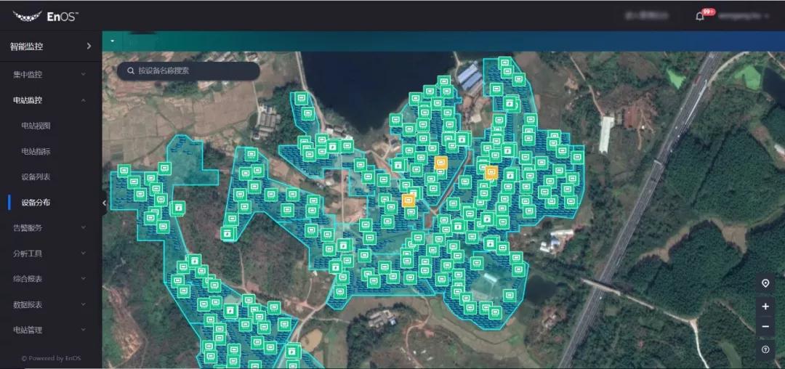Image resolution: width=785 pixels, height=369 pixels.
Task: Click the notification bell icon
Action: (x=700, y=16)
